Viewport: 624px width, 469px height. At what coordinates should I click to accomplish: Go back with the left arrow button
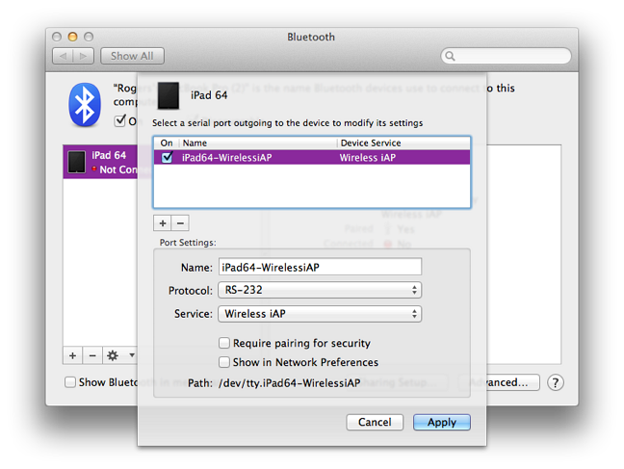click(x=63, y=56)
